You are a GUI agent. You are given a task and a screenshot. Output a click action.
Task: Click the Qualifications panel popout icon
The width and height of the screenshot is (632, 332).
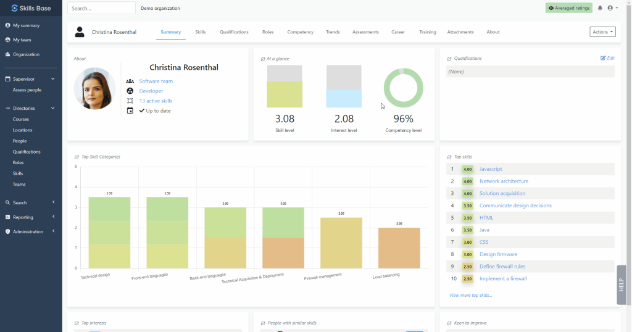449,59
